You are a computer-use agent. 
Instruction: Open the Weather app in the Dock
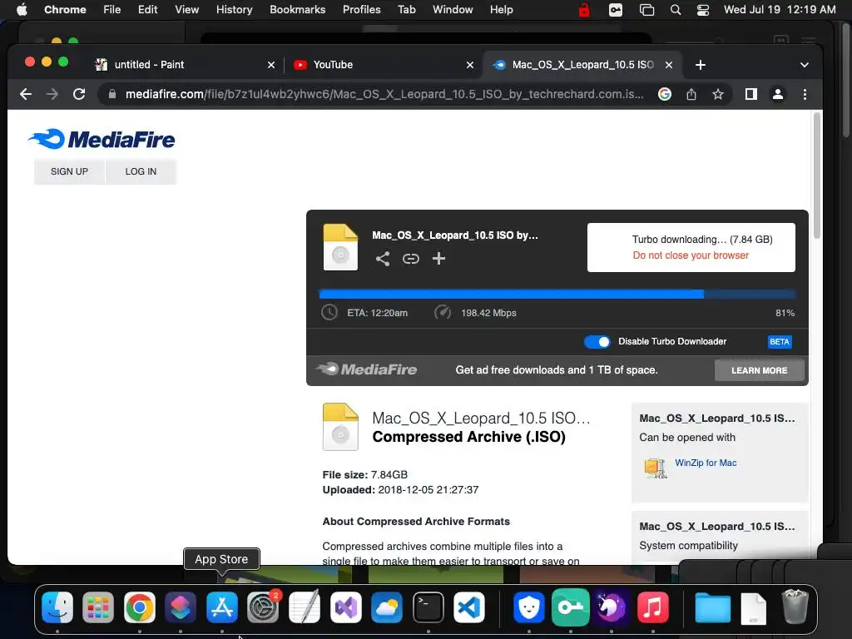[386, 607]
